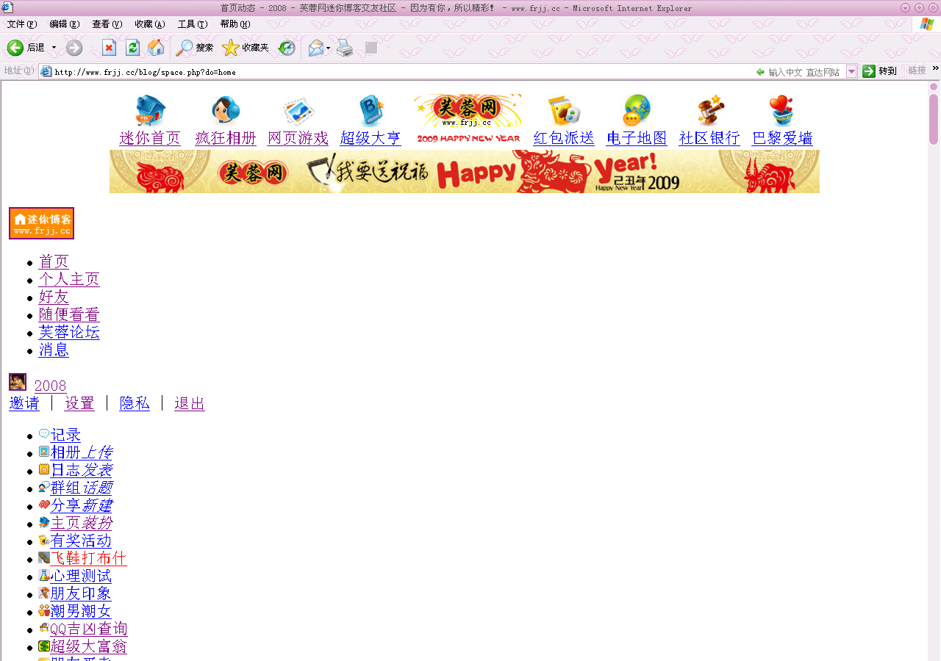
Task: Click the 电子地图 globe icon
Action: tap(637, 111)
